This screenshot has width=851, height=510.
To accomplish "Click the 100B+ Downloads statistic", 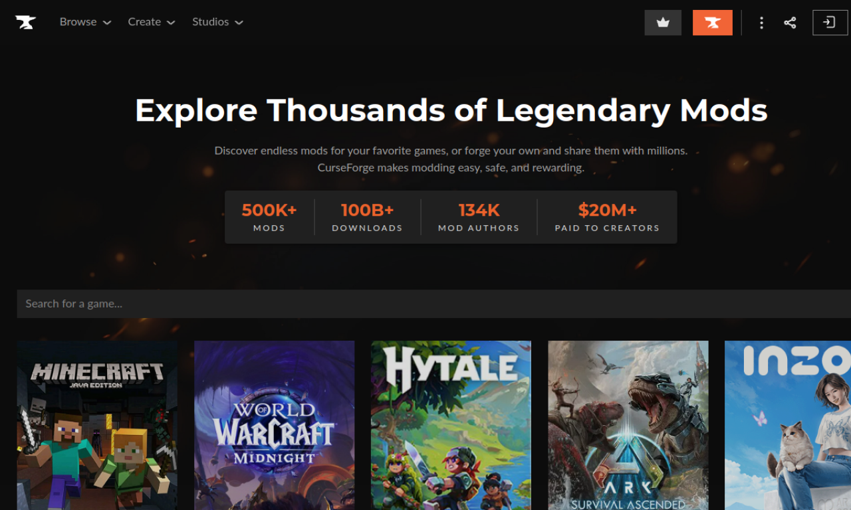I will 367,217.
